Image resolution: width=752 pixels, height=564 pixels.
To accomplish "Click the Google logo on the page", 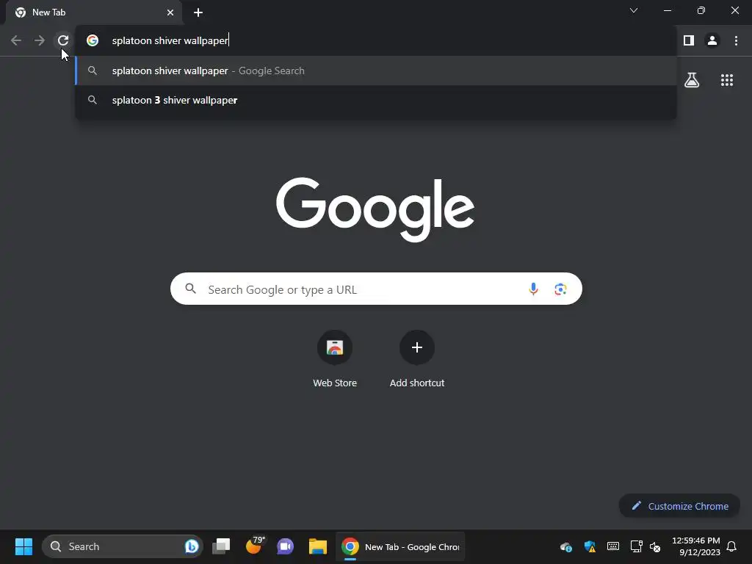I will (x=375, y=209).
